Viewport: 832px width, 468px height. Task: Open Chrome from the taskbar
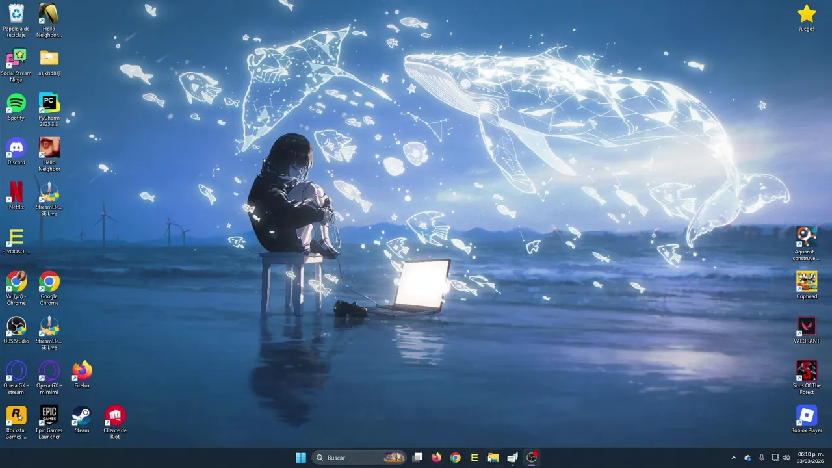click(x=455, y=458)
